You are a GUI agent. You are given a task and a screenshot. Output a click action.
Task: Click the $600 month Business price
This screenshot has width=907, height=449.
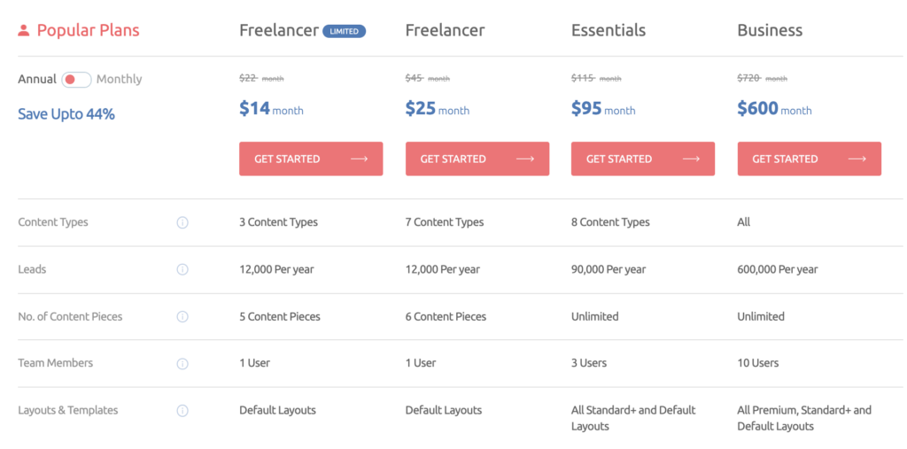coord(774,108)
